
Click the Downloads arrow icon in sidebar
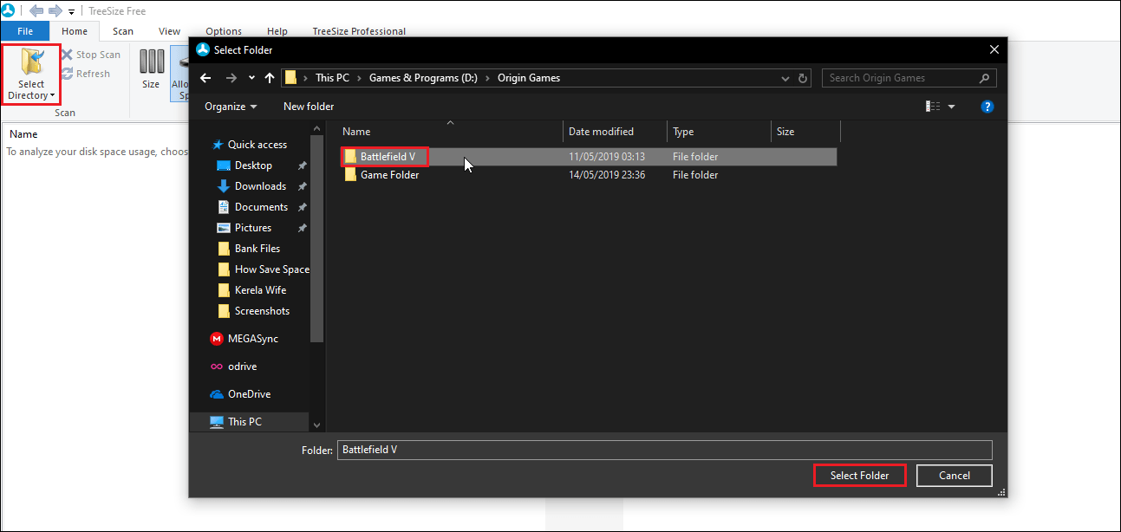(223, 186)
